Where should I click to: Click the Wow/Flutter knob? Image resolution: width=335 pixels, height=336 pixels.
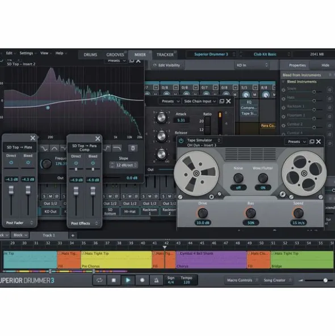click(263, 178)
